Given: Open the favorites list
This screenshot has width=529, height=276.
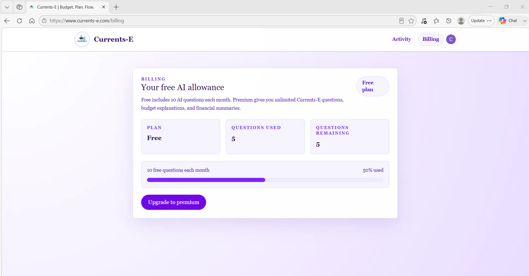Looking at the screenshot, I should coord(436,21).
